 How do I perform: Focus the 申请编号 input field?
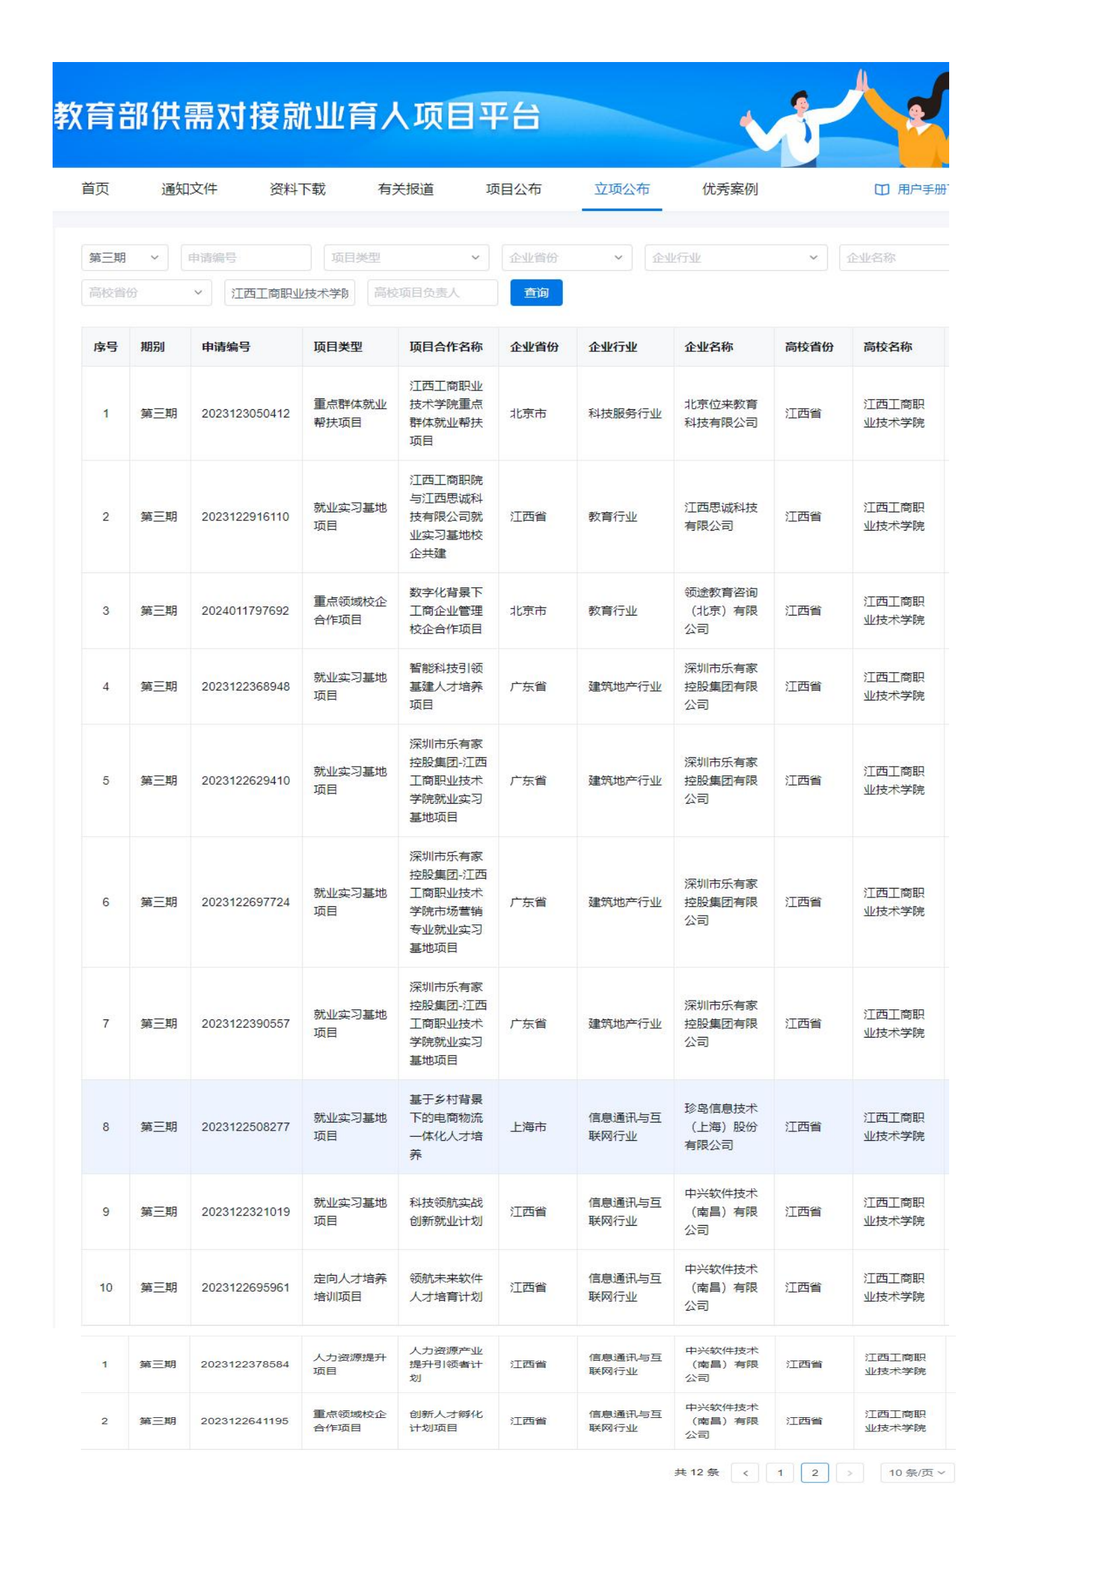pyautogui.click(x=246, y=258)
